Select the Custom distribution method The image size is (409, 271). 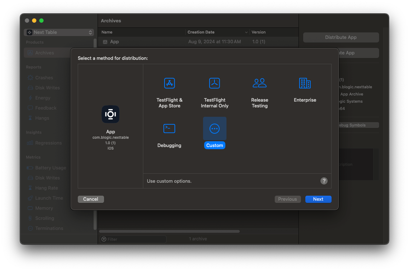pos(215,133)
